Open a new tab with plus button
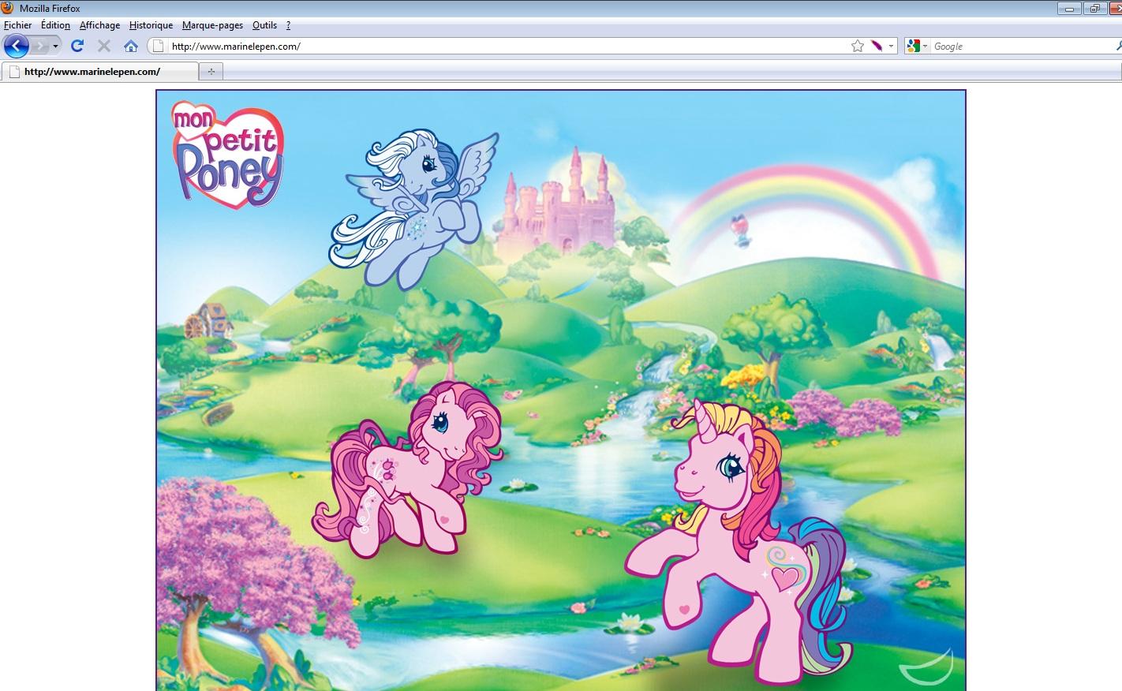Image resolution: width=1122 pixels, height=691 pixels. coord(211,72)
